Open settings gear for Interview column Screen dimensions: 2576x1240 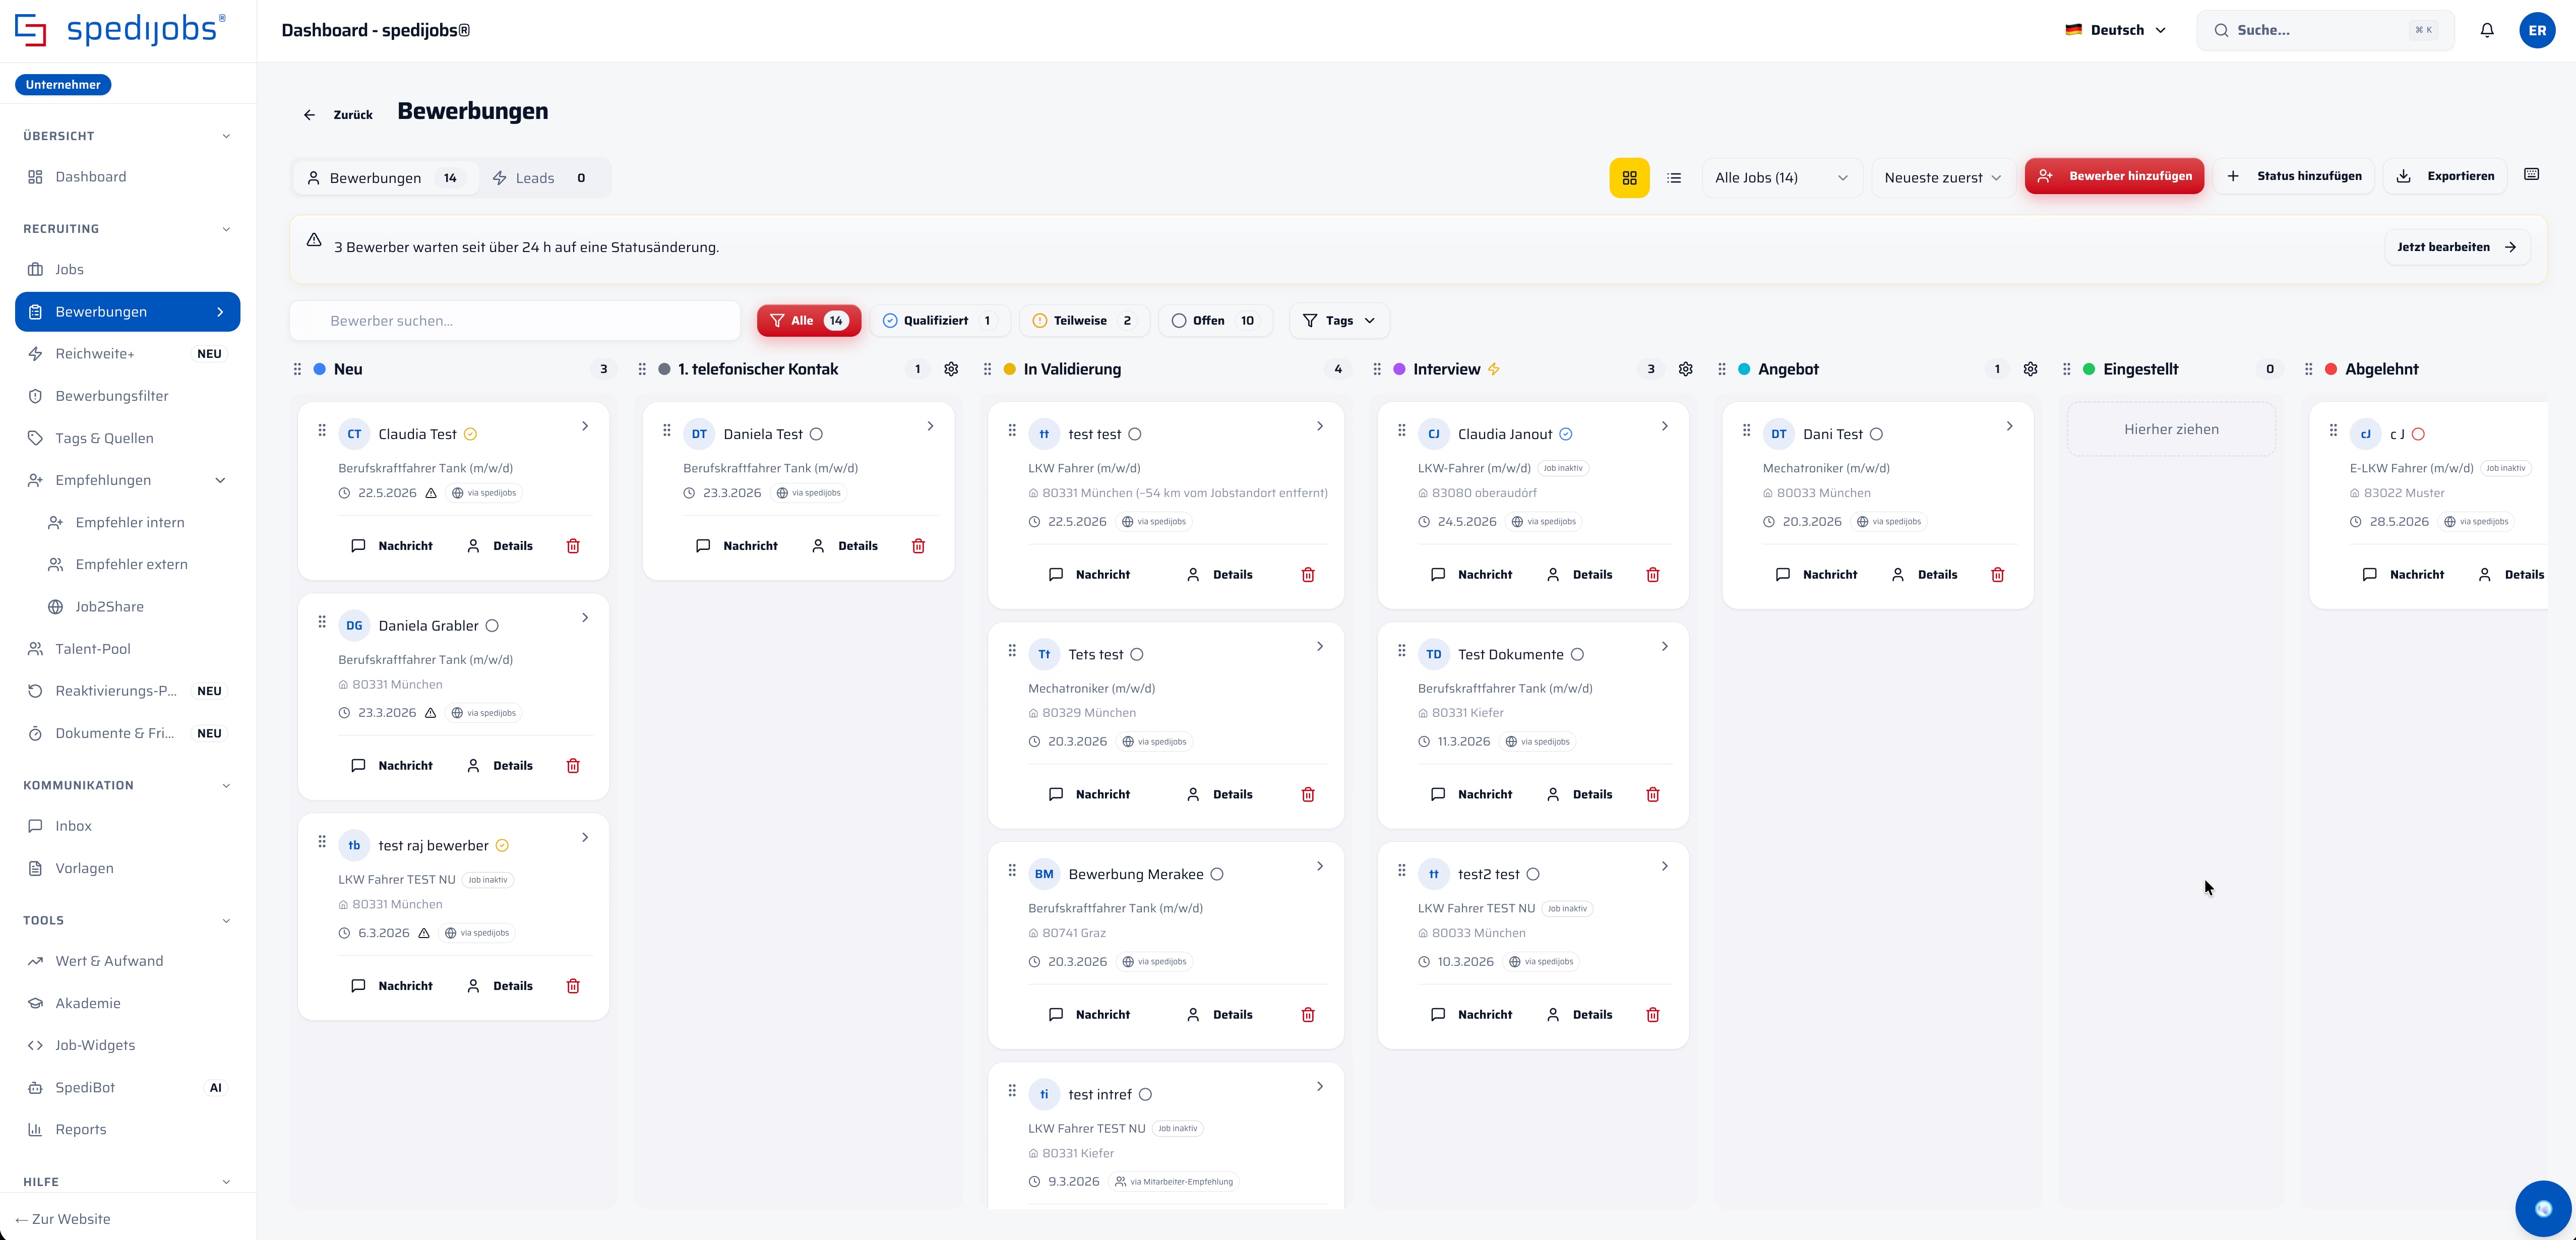(x=1685, y=369)
